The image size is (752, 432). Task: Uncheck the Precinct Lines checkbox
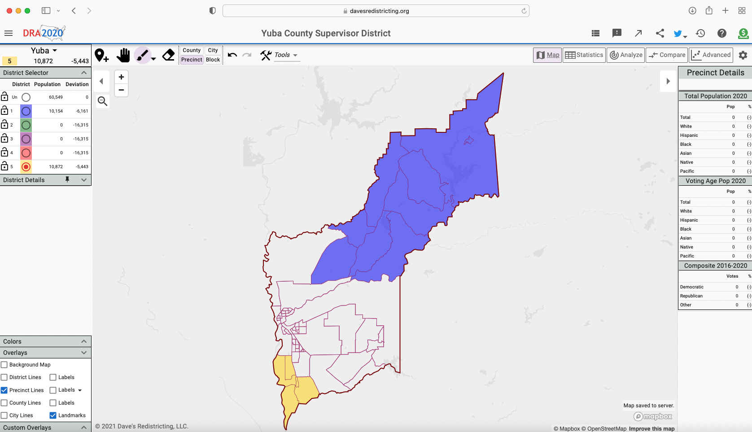tap(4, 390)
